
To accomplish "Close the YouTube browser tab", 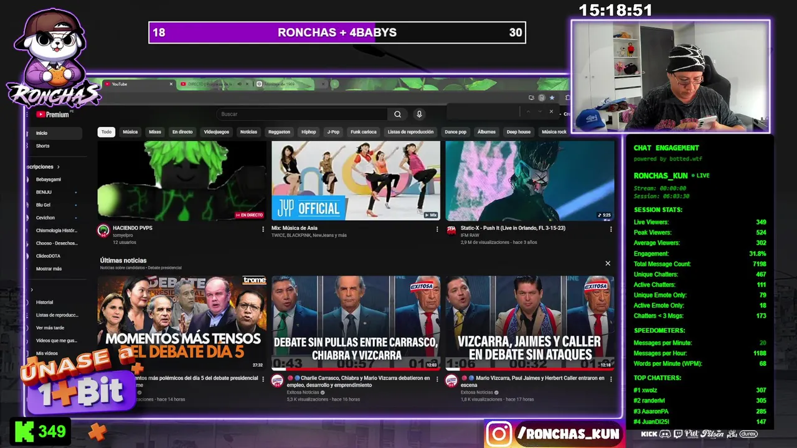I will coord(171,84).
